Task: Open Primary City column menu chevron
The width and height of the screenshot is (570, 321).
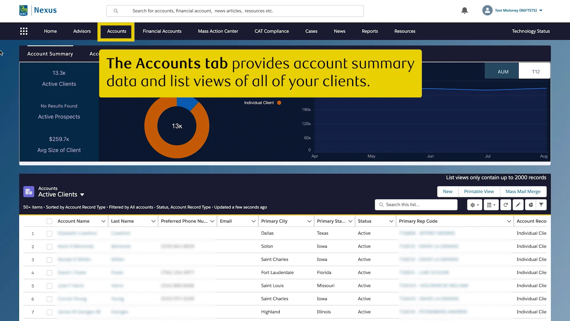Action: pyautogui.click(x=309, y=221)
